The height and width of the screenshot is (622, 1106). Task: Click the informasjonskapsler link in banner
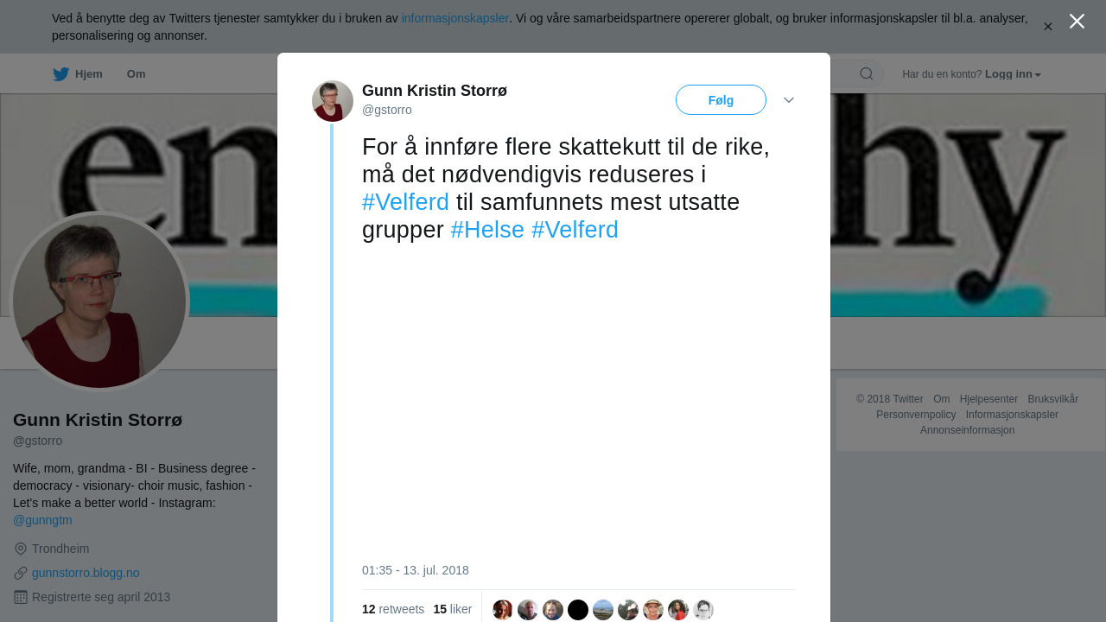[x=455, y=18]
